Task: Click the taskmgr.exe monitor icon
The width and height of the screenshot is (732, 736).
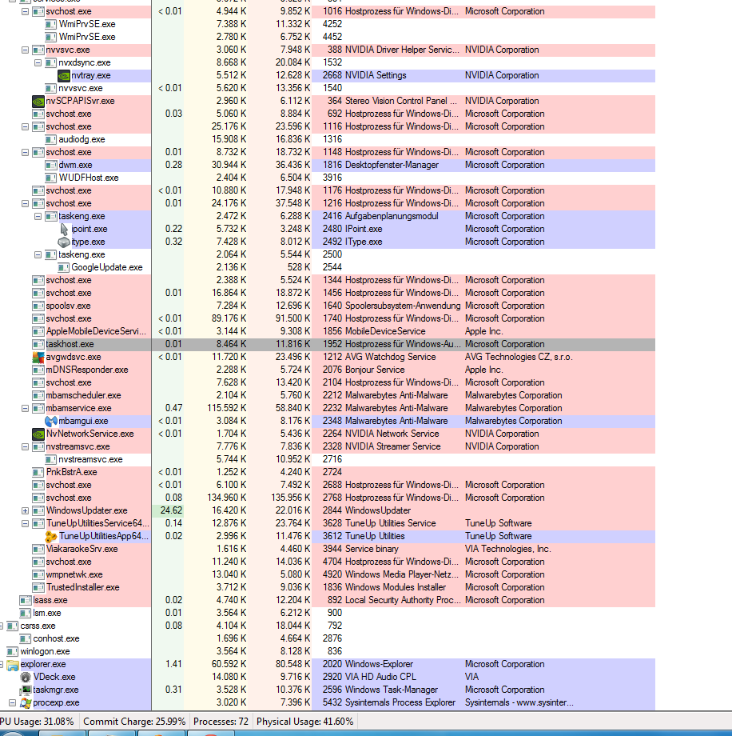Action: pos(26,690)
